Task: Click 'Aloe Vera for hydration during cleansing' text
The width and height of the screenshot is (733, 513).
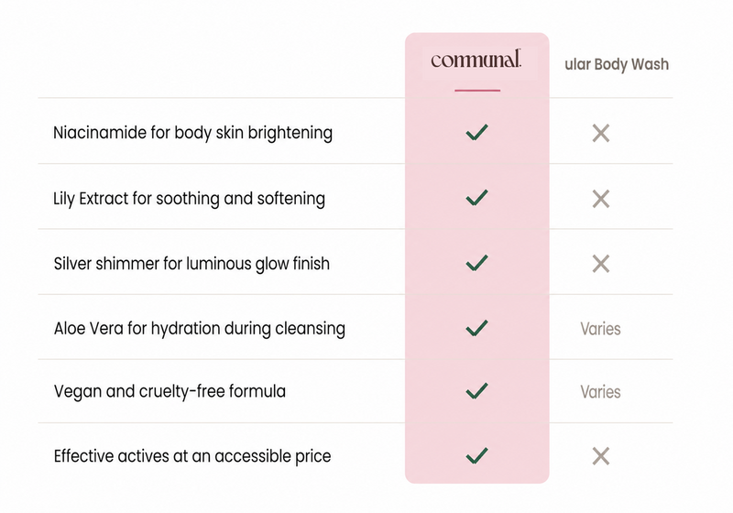Action: coord(200,329)
